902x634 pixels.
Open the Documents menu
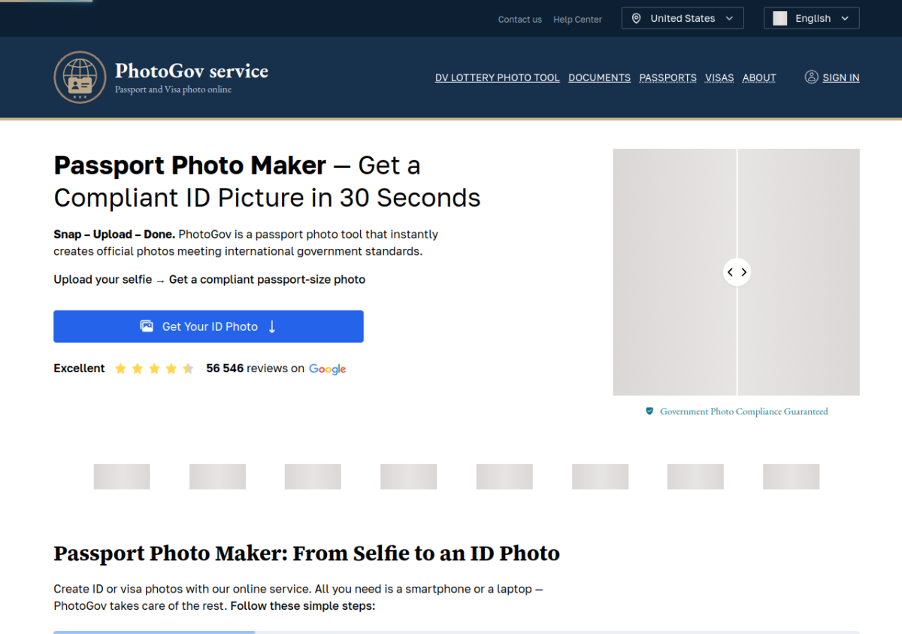tap(599, 77)
